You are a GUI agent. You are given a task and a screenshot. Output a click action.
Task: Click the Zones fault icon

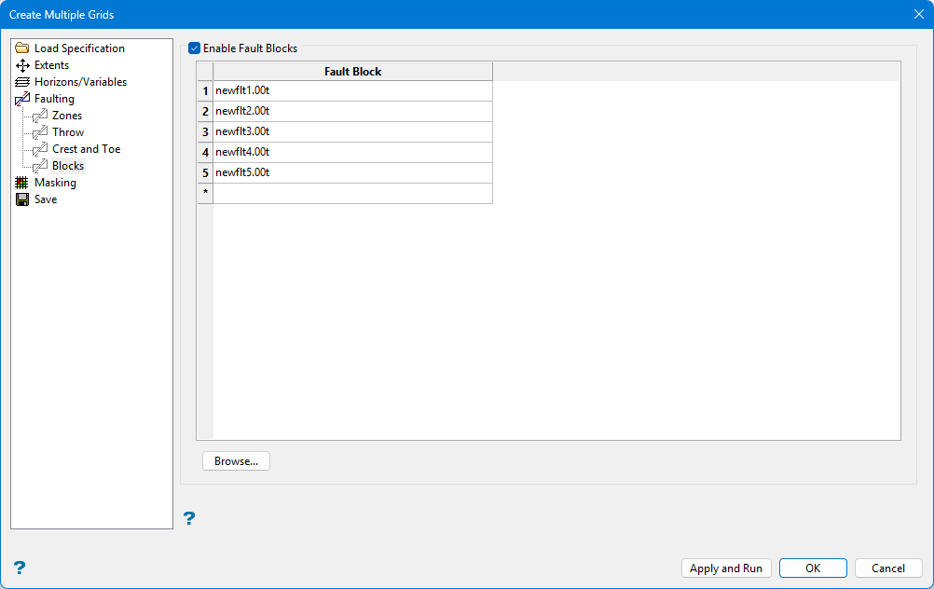pos(40,116)
